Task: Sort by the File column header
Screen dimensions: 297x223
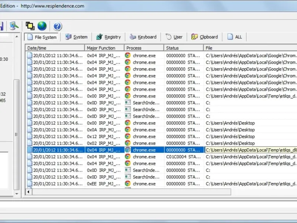Action: [250, 48]
